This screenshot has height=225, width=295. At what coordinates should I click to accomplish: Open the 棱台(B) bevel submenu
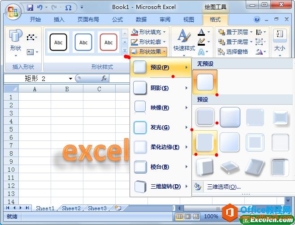161,167
